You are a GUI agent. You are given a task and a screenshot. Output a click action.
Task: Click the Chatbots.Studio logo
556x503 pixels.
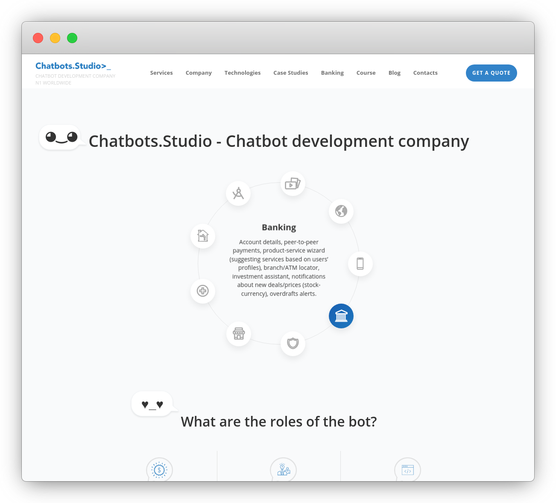73,66
